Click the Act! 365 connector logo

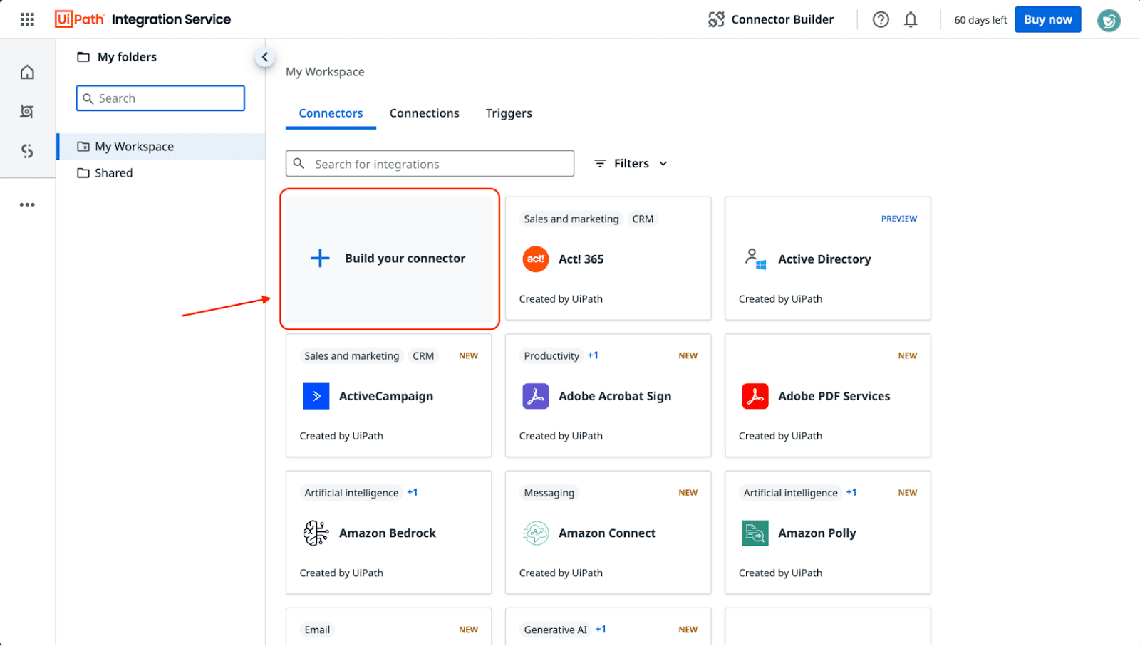[x=535, y=259]
